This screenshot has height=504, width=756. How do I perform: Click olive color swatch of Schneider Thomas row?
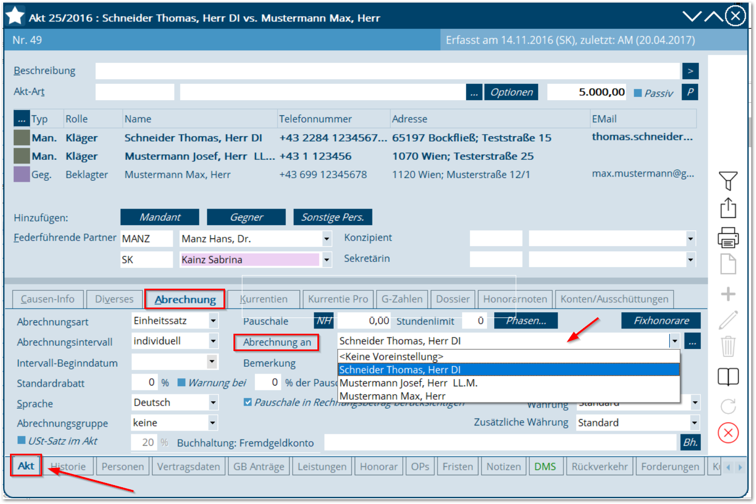tap(22, 137)
